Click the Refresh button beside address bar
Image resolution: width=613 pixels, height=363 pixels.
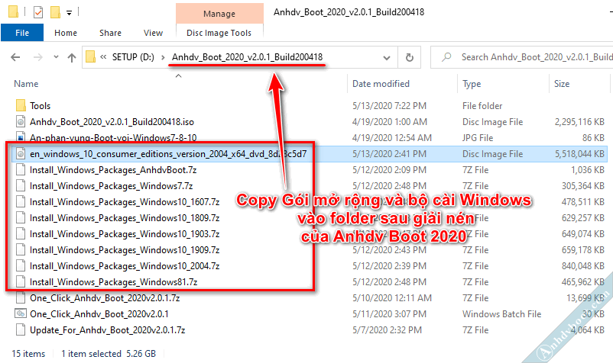pyautogui.click(x=410, y=58)
